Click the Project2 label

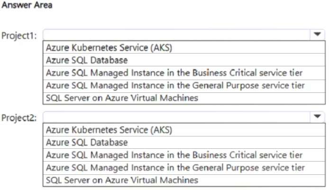coord(19,118)
